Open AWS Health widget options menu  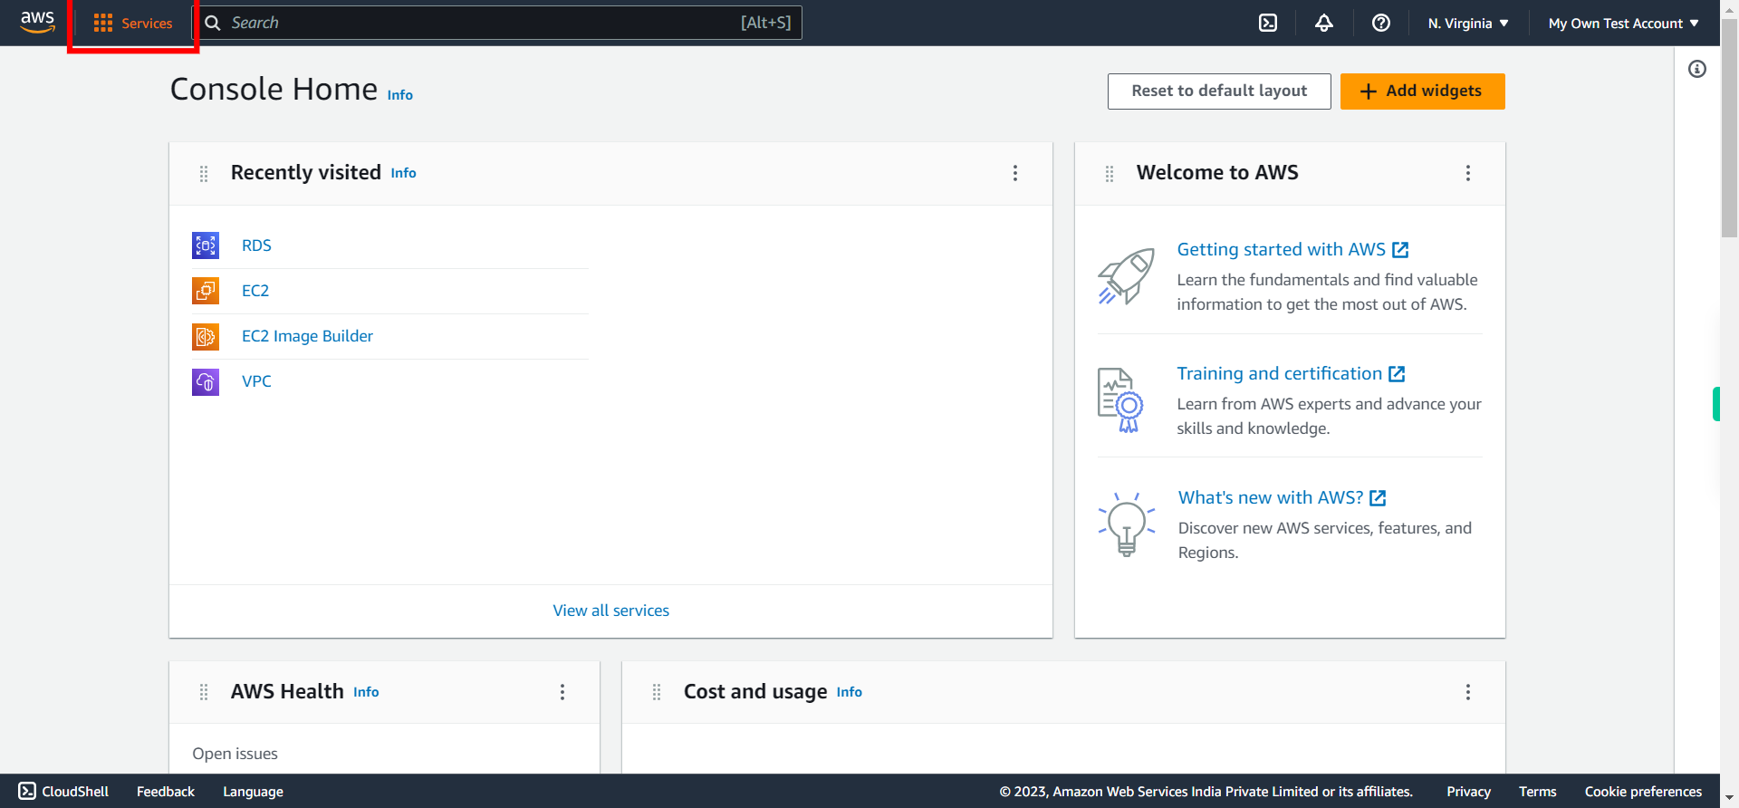562,692
